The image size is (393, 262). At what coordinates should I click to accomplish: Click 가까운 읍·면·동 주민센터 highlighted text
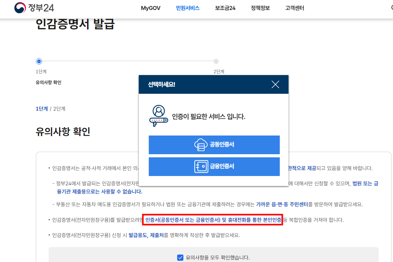click(x=282, y=205)
